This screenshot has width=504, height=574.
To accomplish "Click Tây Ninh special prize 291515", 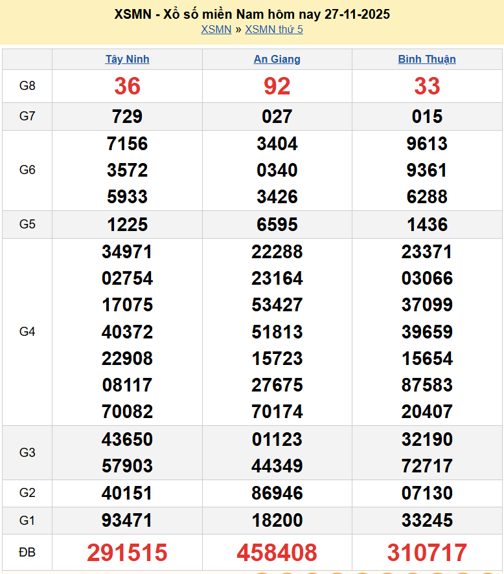I will 127,553.
